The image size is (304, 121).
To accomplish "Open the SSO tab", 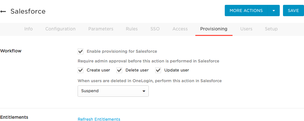I will click(155, 29).
